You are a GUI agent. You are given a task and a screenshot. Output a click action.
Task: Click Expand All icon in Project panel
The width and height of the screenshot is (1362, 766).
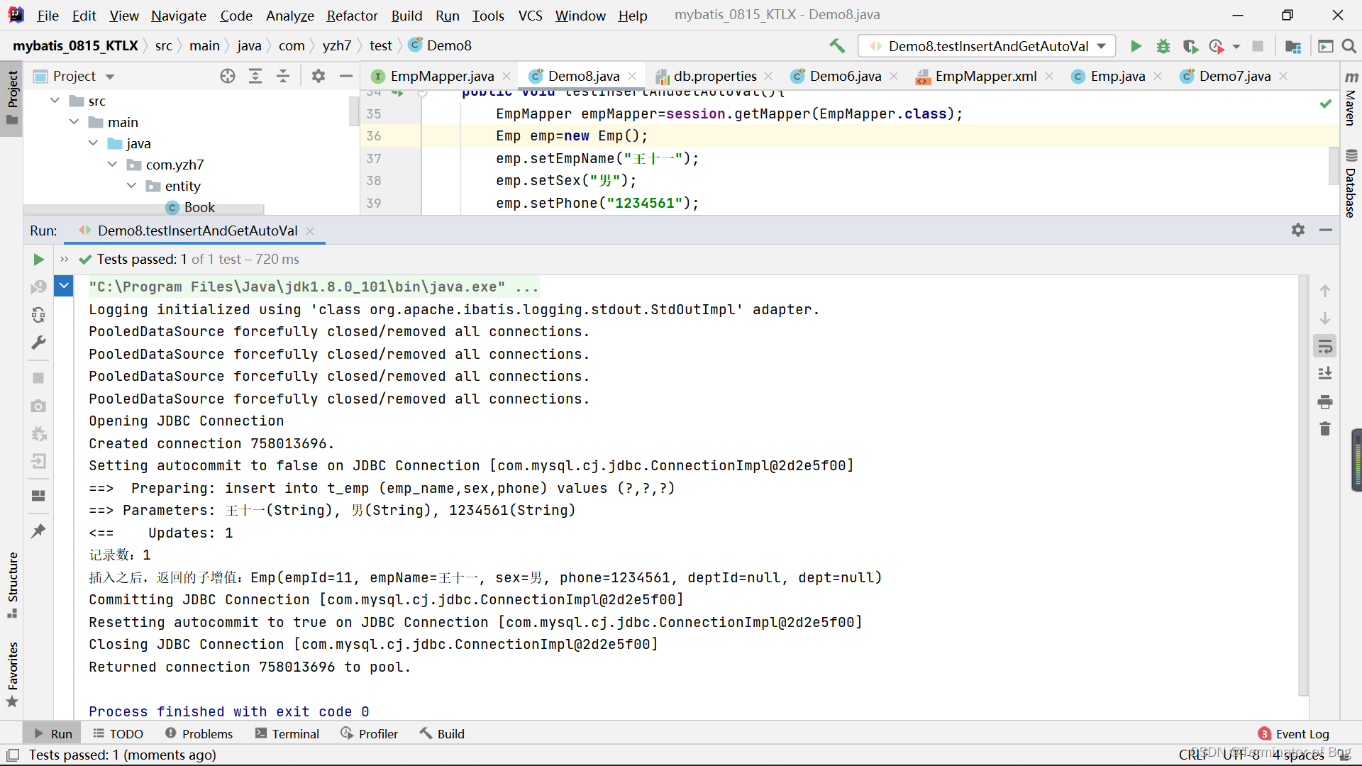[255, 76]
